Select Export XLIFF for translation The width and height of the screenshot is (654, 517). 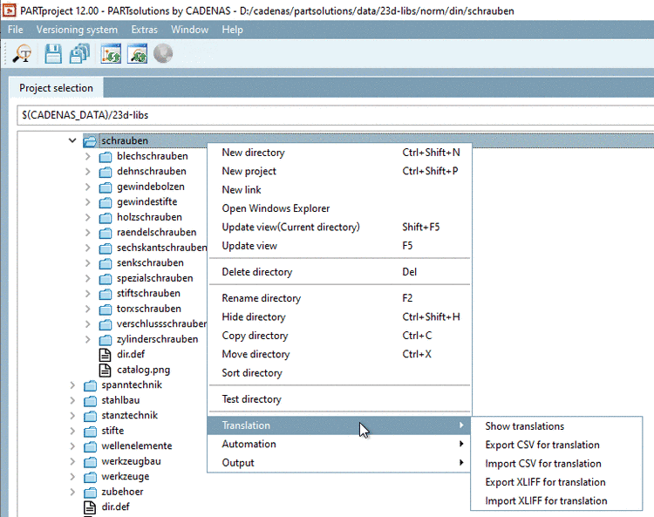click(x=556, y=482)
